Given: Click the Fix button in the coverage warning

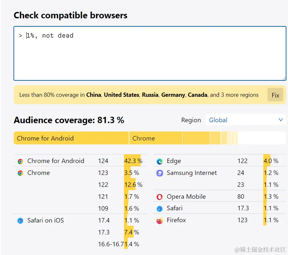Looking at the screenshot, I should pyautogui.click(x=275, y=95).
